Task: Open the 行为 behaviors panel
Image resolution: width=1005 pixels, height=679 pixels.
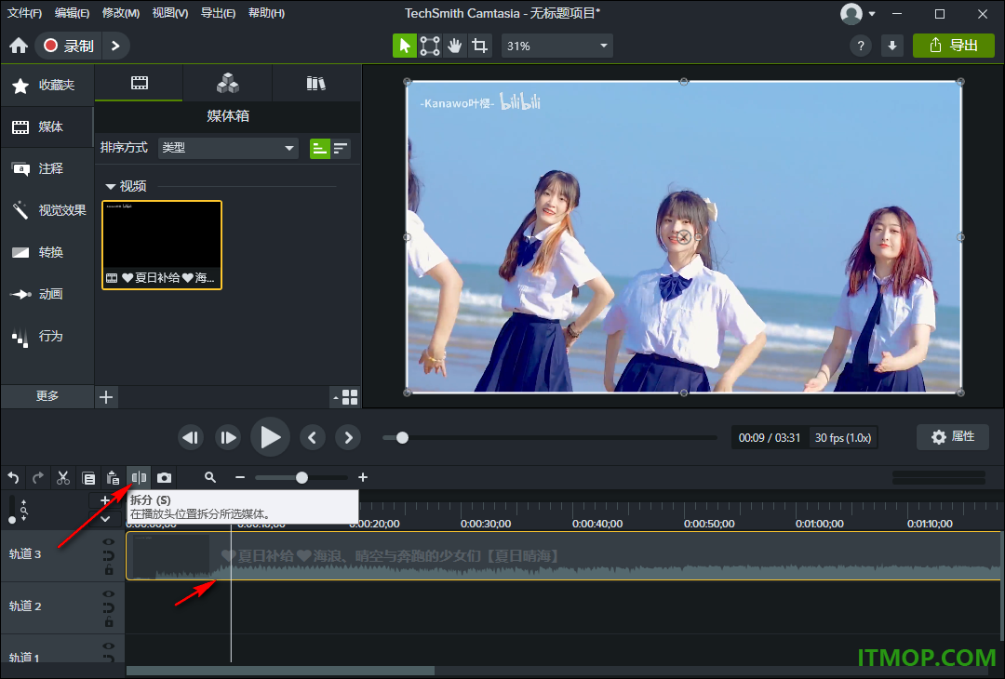Action: point(47,336)
